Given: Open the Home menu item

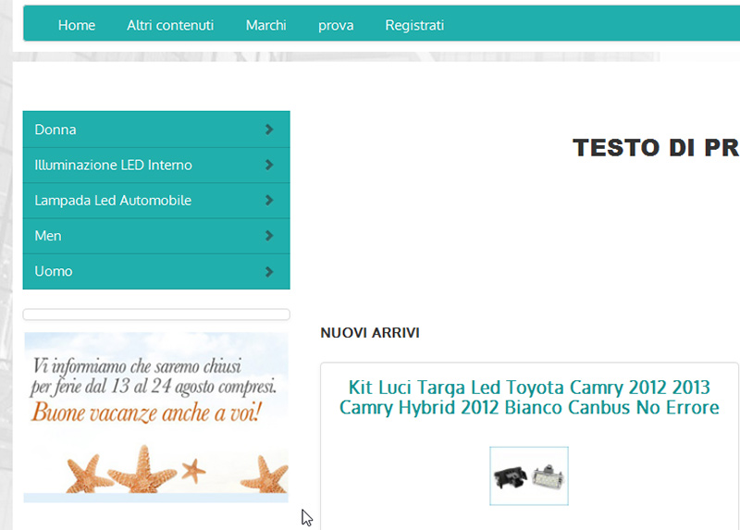Looking at the screenshot, I should pyautogui.click(x=77, y=25).
